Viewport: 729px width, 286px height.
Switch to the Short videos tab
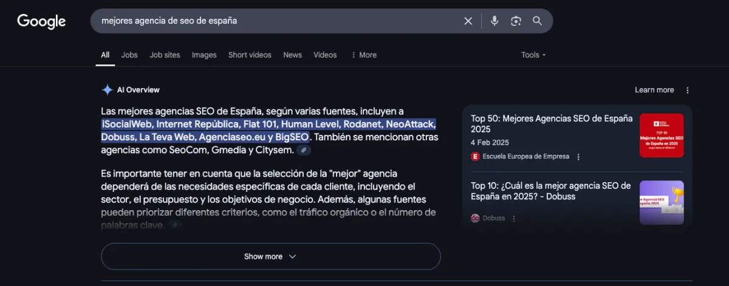point(250,55)
